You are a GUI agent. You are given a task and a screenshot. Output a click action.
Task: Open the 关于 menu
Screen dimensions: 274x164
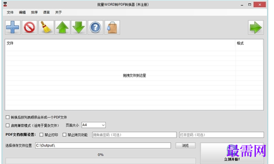(58, 12)
